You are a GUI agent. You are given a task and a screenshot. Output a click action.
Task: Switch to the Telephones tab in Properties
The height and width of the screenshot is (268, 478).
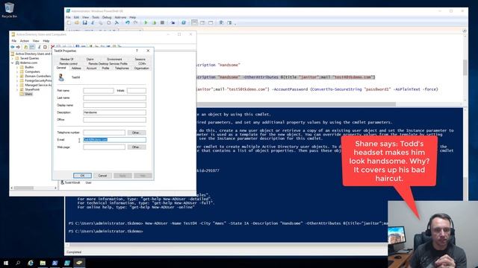(x=122, y=68)
